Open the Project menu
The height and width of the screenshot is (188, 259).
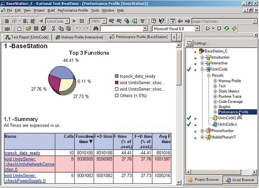[x=39, y=10]
